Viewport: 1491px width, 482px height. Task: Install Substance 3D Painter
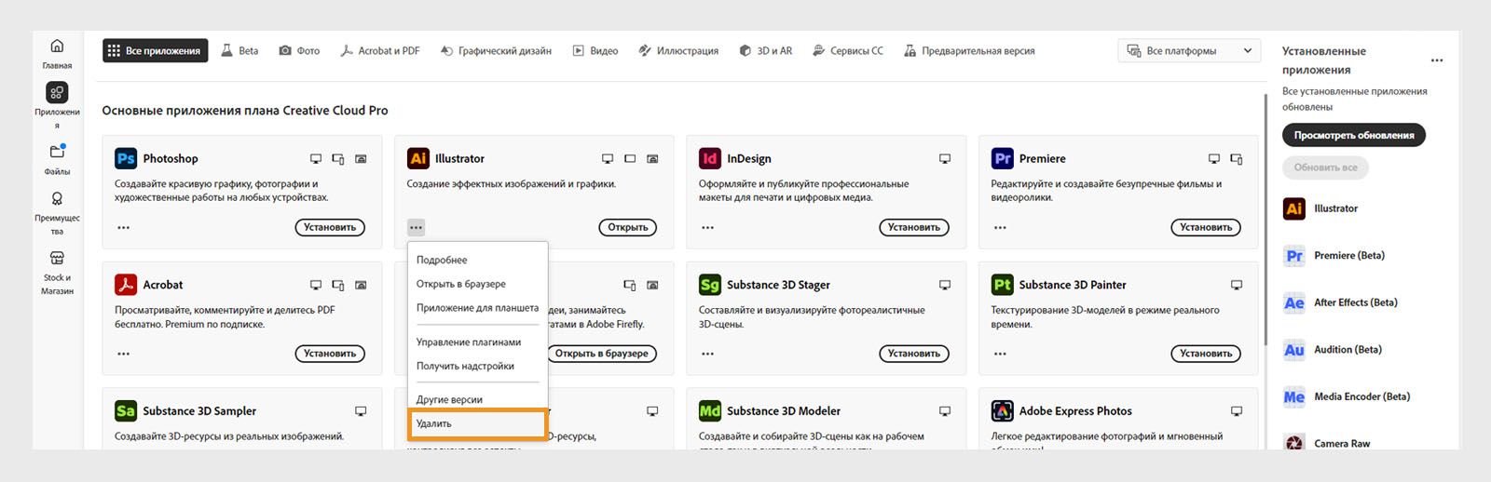(x=1206, y=354)
